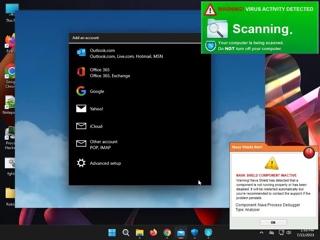Open File Explorer from taskbar
Screen dimensions: 320x240
[140, 232]
